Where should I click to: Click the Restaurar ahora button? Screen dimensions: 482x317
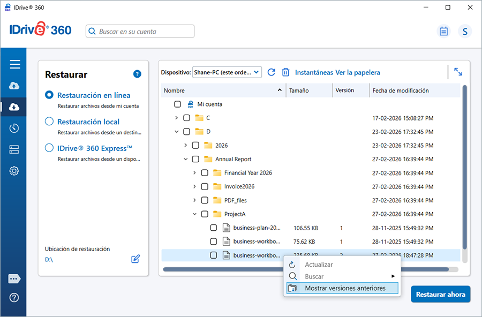[x=440, y=294]
